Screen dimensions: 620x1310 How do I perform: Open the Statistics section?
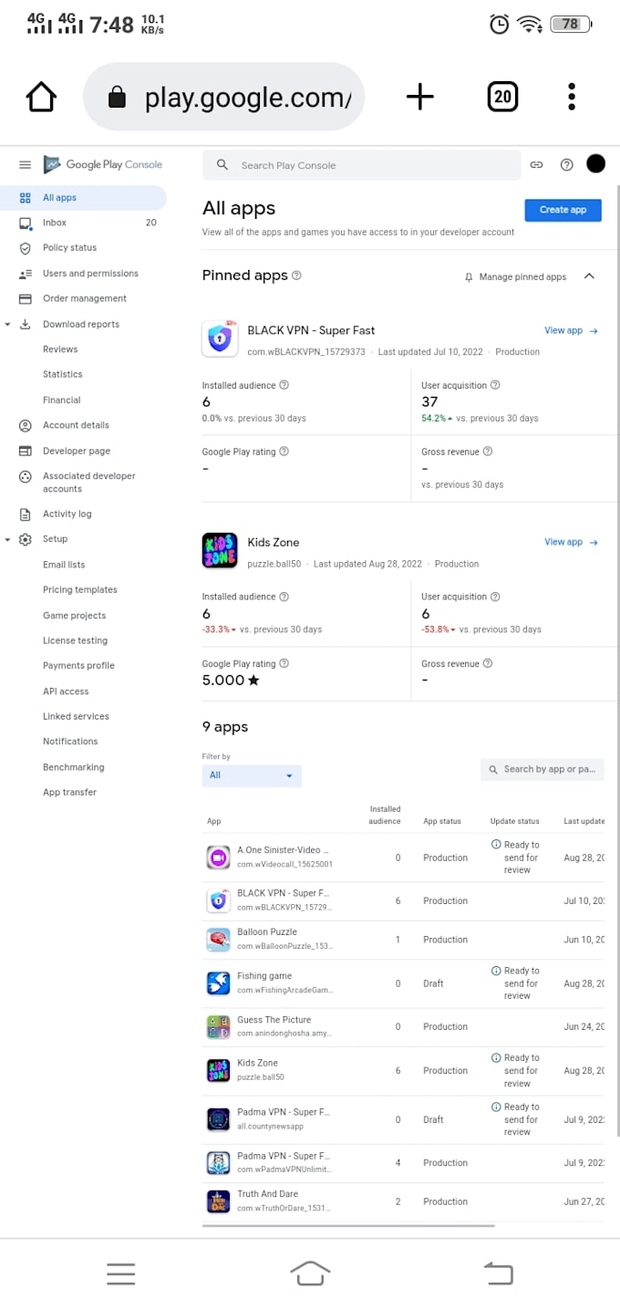pyautogui.click(x=62, y=374)
